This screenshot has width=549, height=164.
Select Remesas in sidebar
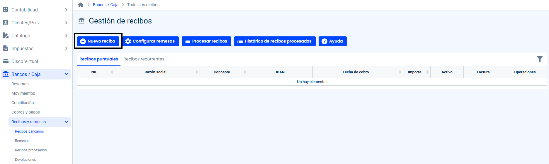(x=22, y=141)
